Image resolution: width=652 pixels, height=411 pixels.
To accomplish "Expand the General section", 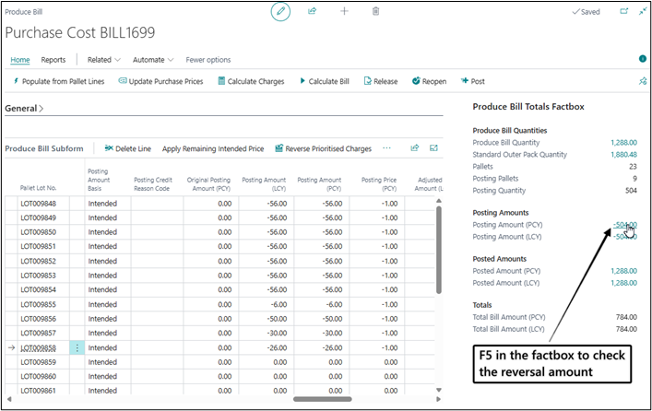I will click(24, 109).
